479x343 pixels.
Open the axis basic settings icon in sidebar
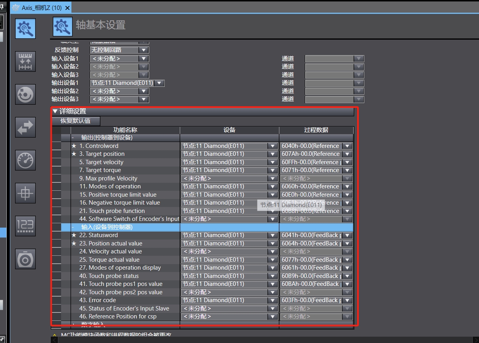[25, 29]
